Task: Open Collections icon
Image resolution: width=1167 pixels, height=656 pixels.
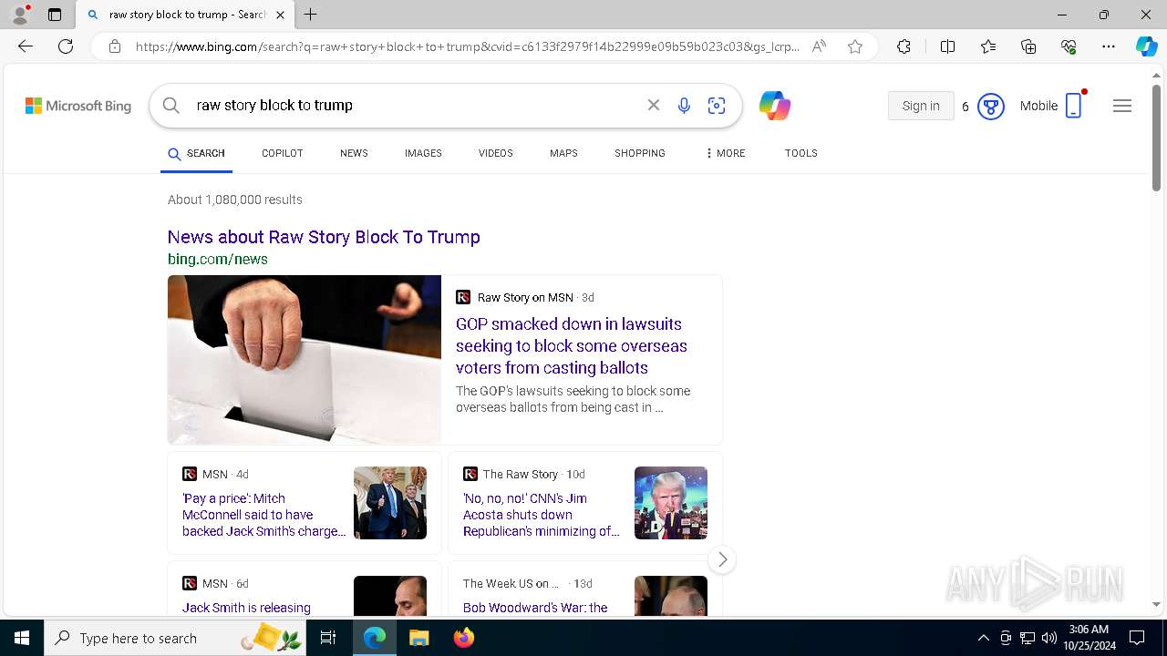Action: pyautogui.click(x=1028, y=46)
